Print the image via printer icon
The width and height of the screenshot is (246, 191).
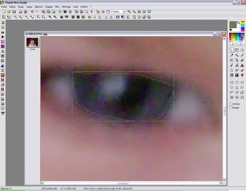(20, 12)
